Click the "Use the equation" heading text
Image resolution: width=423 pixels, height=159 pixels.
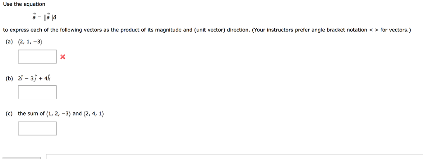click(x=24, y=4)
